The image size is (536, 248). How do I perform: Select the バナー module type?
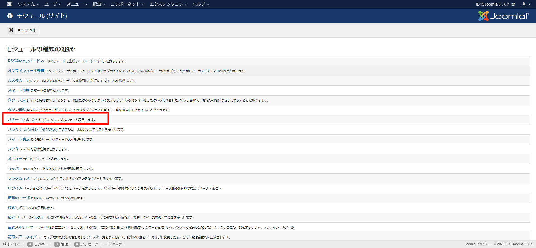tap(13, 120)
